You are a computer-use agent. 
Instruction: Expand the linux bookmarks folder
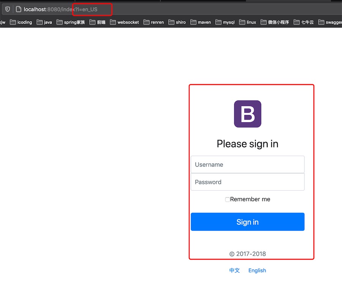(247, 22)
